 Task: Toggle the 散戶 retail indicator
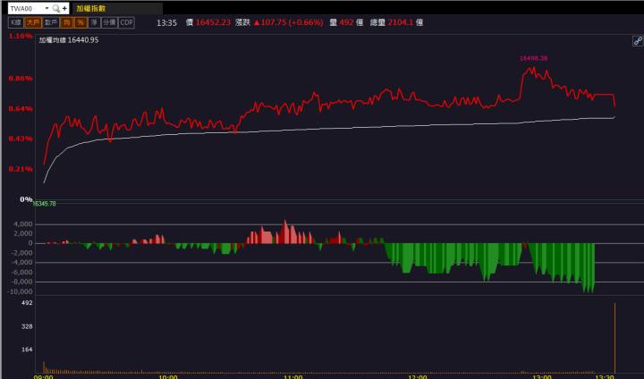pyautogui.click(x=50, y=22)
